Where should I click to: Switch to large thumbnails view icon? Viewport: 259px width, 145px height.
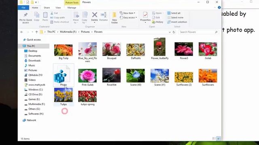[x=219, y=139]
